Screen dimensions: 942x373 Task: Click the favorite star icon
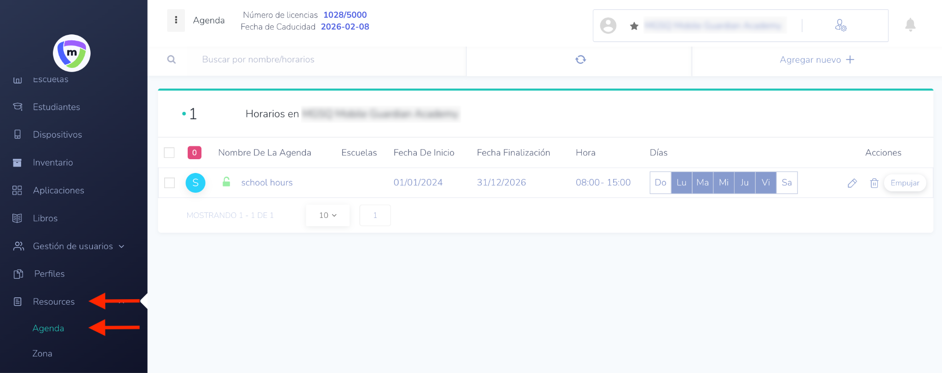(634, 26)
